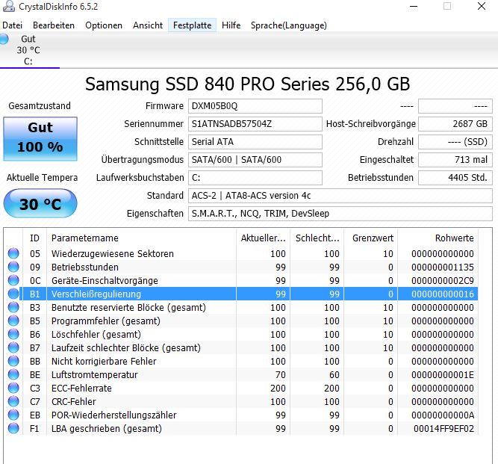Open the Optionen menu
Image resolution: width=498 pixels, height=464 pixels.
pos(104,25)
